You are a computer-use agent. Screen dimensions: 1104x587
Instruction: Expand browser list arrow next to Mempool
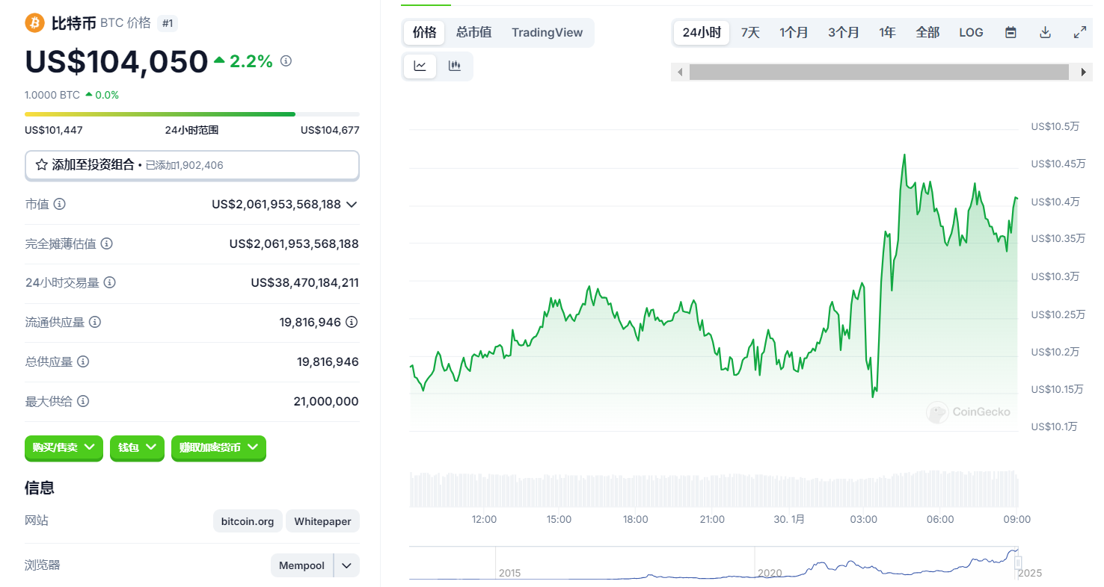pyautogui.click(x=346, y=565)
